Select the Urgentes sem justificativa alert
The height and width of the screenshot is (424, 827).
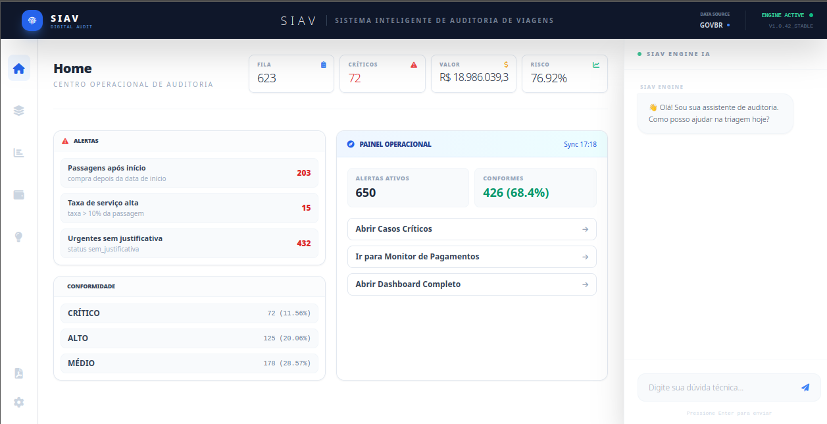coord(189,243)
